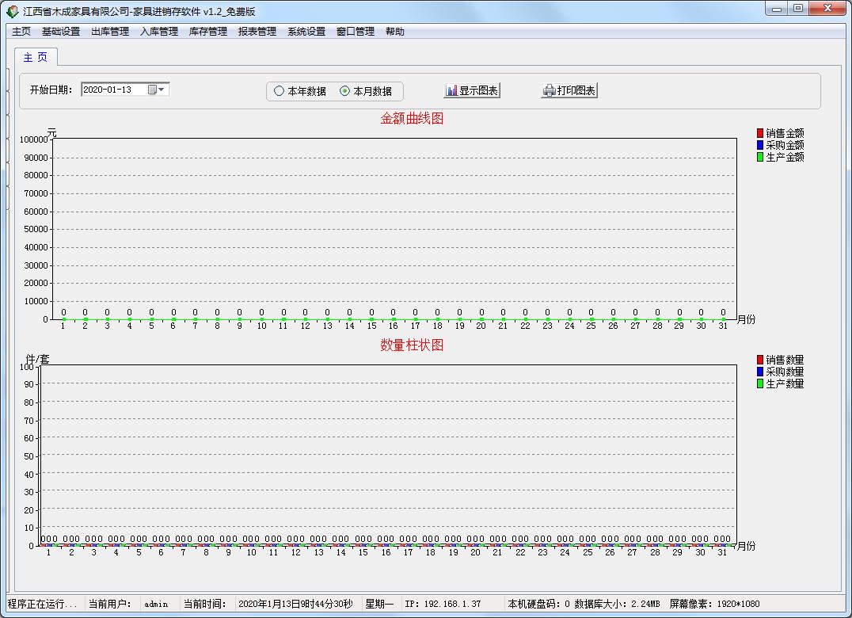
Task: Click the green 生产数量 legend swatch
Action: (760, 383)
